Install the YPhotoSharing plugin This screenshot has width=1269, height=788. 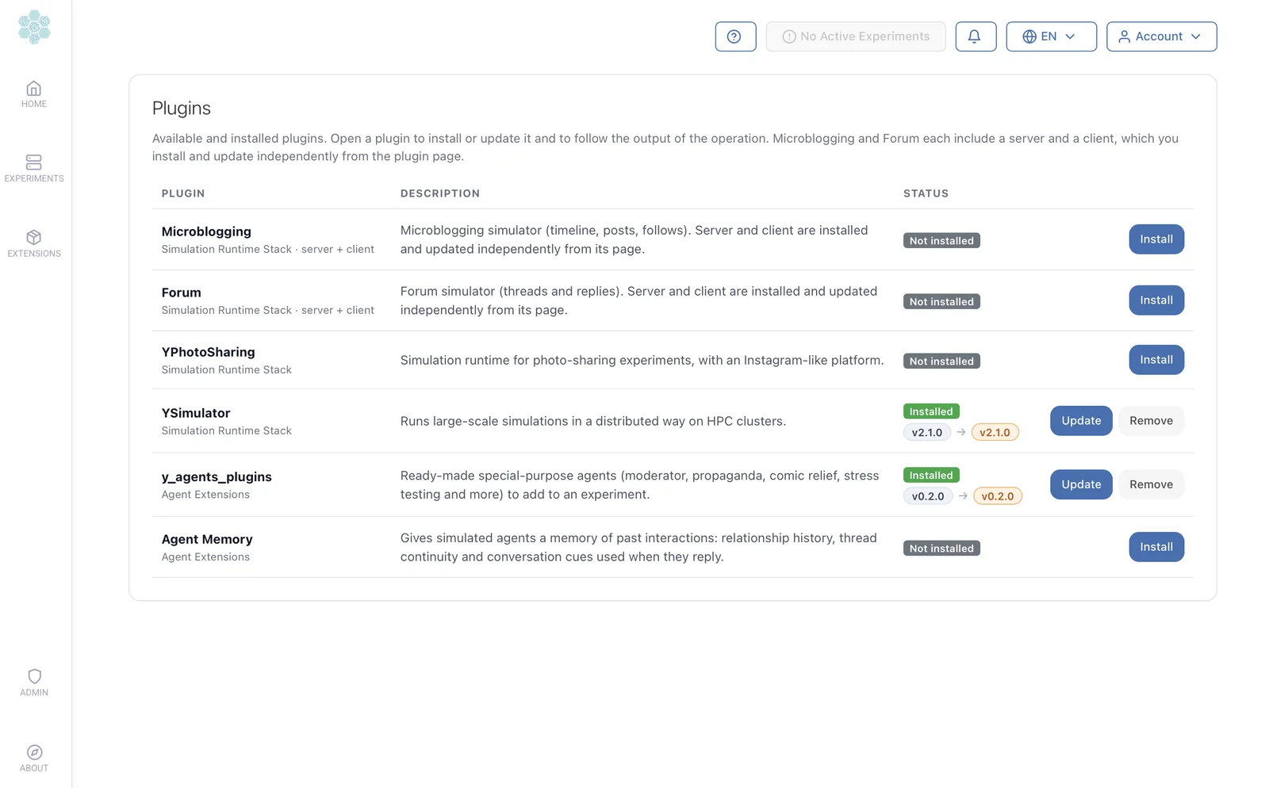point(1156,360)
